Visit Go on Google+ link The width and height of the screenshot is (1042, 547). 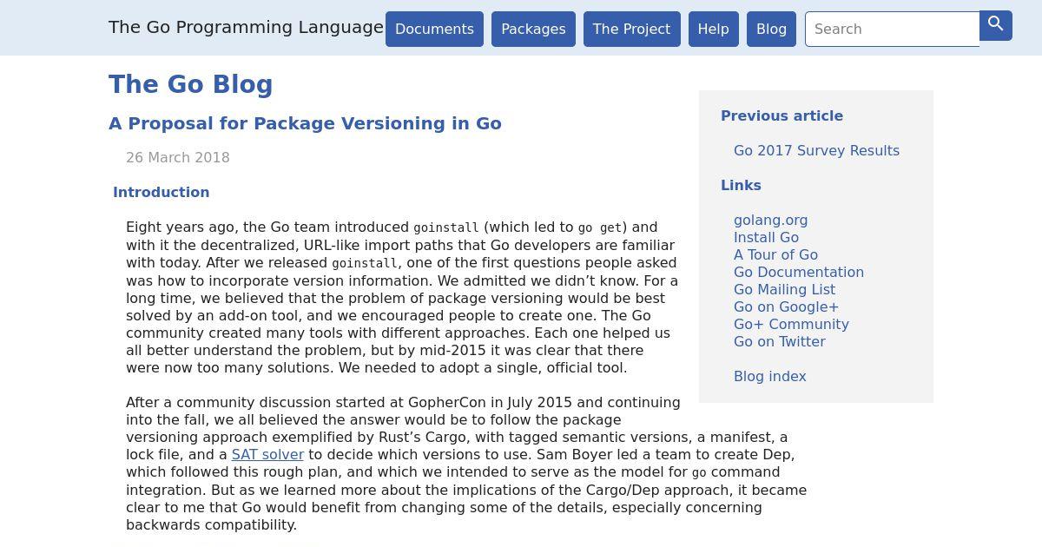pyautogui.click(x=786, y=306)
